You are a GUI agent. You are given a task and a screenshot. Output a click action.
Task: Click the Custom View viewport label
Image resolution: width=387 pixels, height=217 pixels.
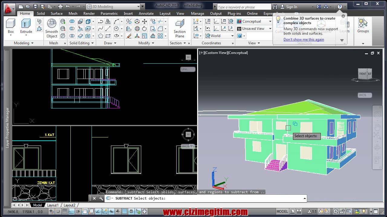click(x=216, y=53)
